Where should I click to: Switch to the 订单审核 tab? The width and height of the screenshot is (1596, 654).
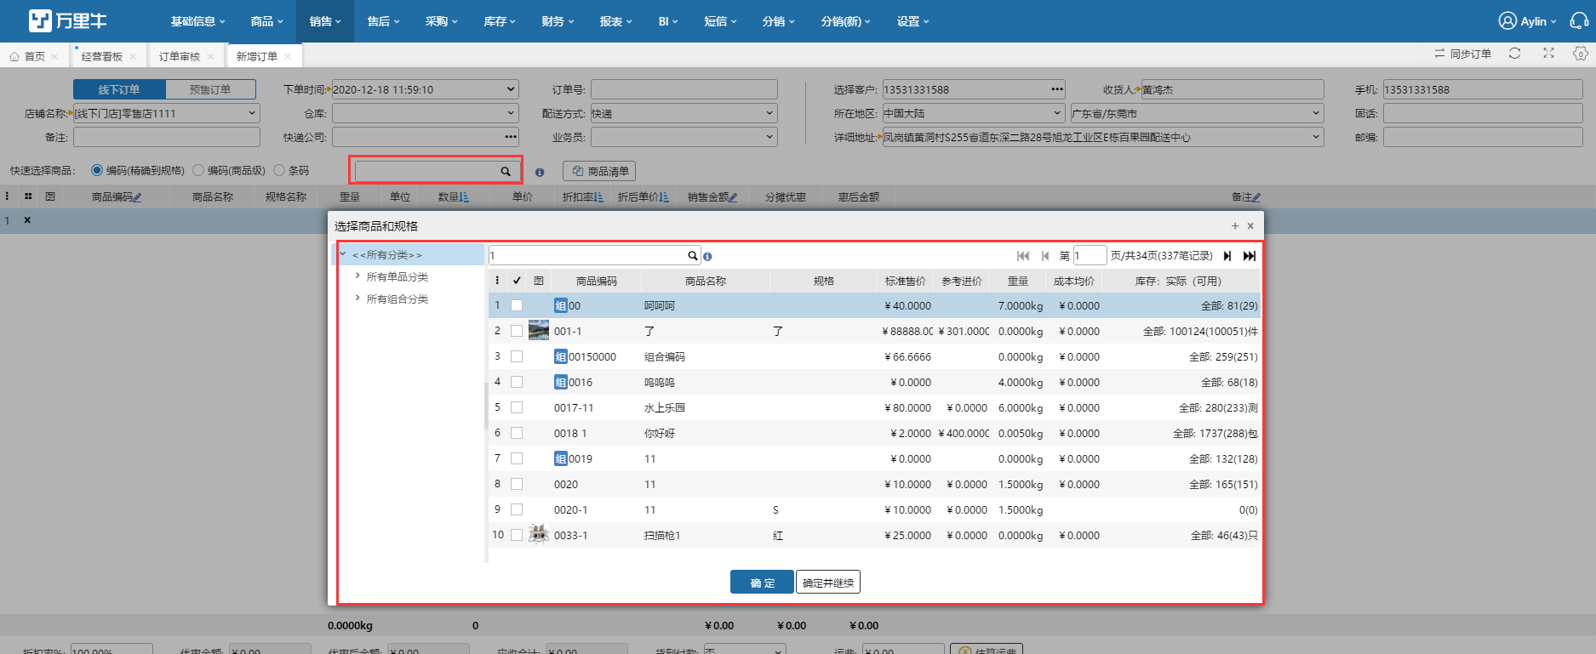pyautogui.click(x=180, y=56)
